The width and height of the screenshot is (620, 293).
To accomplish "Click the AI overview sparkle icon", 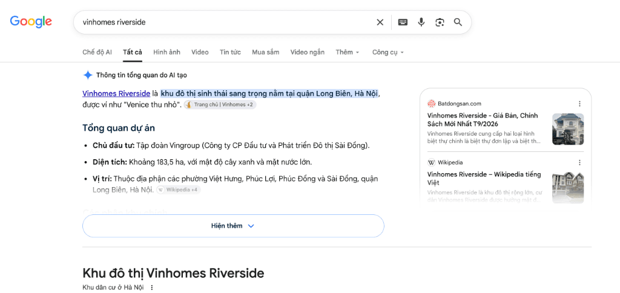I will pos(87,75).
